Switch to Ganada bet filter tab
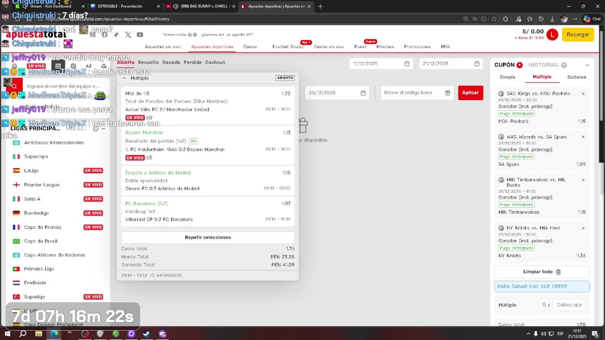The height and width of the screenshot is (340, 605). point(171,62)
